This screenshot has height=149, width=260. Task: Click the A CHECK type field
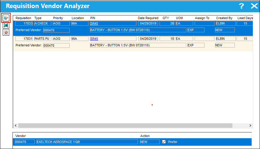coord(43,23)
